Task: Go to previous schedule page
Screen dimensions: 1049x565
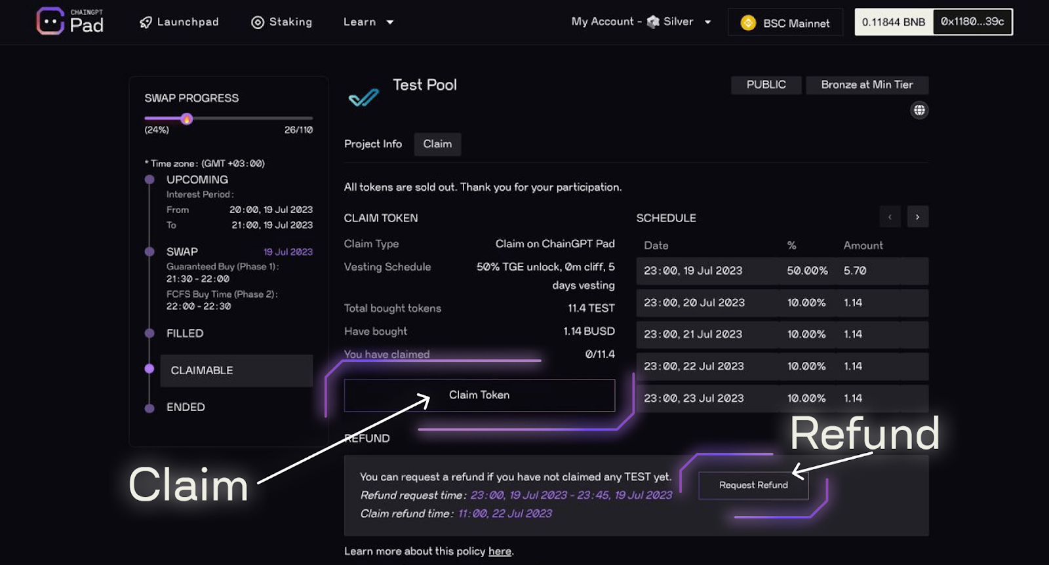Action: click(890, 217)
